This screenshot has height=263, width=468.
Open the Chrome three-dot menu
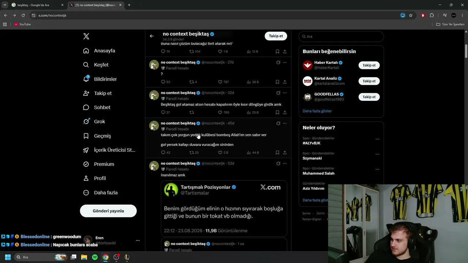point(463,15)
